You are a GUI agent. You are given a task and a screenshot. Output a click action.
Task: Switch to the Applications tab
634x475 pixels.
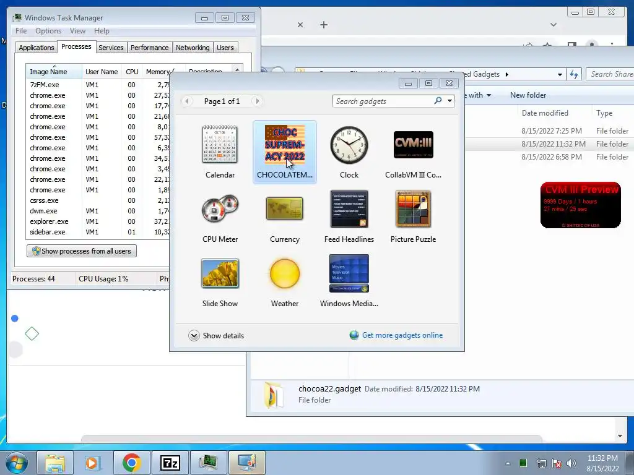37,48
